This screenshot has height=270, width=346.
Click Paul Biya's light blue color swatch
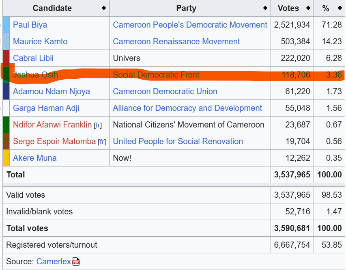6,25
